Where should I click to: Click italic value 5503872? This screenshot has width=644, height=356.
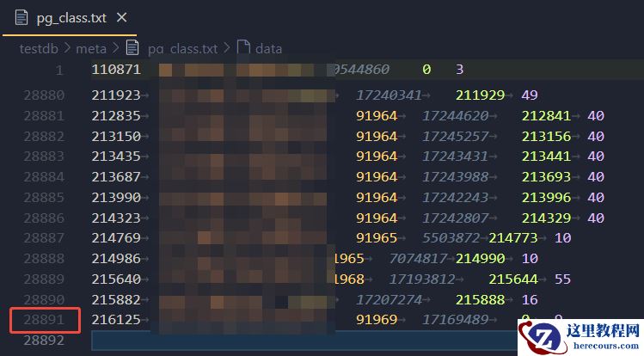[x=451, y=238]
